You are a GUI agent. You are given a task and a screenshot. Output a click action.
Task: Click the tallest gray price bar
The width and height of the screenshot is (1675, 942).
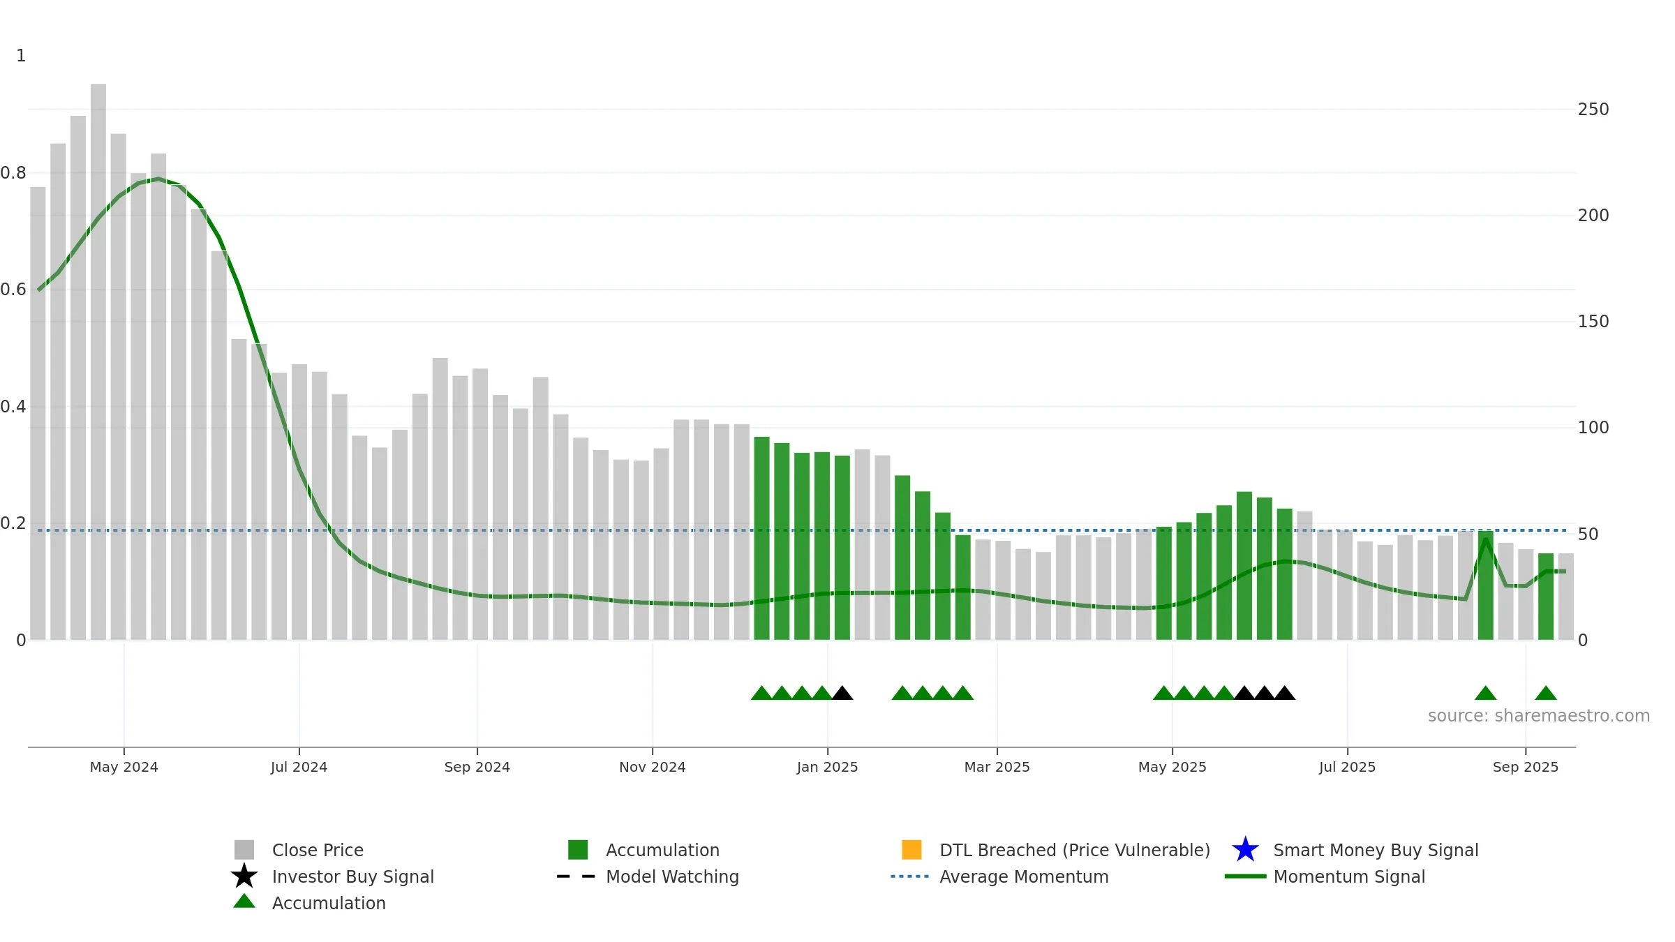[x=98, y=362]
